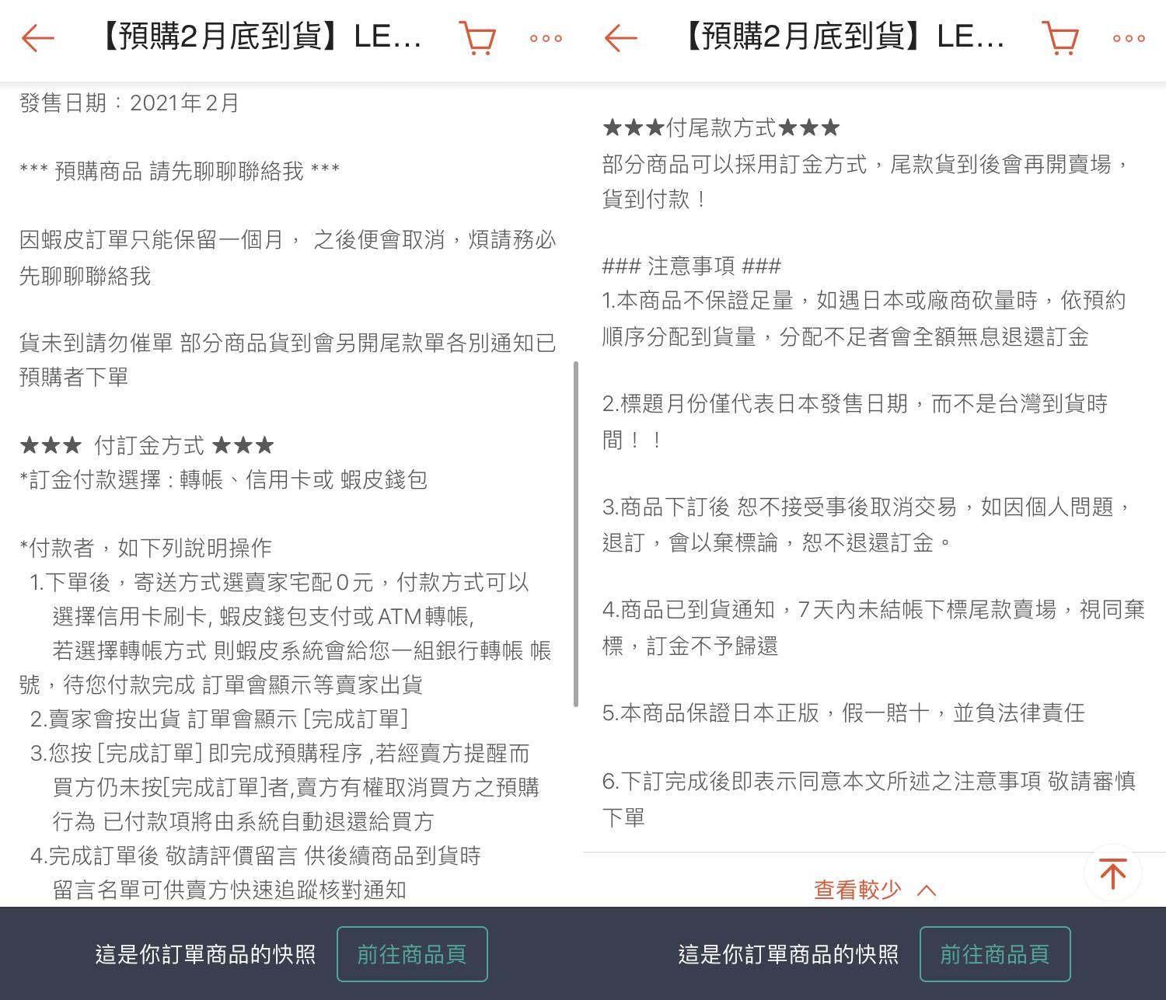Tap 這是你訂單商品的快照 text in left screen
Viewport: 1166px width, 1000px height.
205,954
